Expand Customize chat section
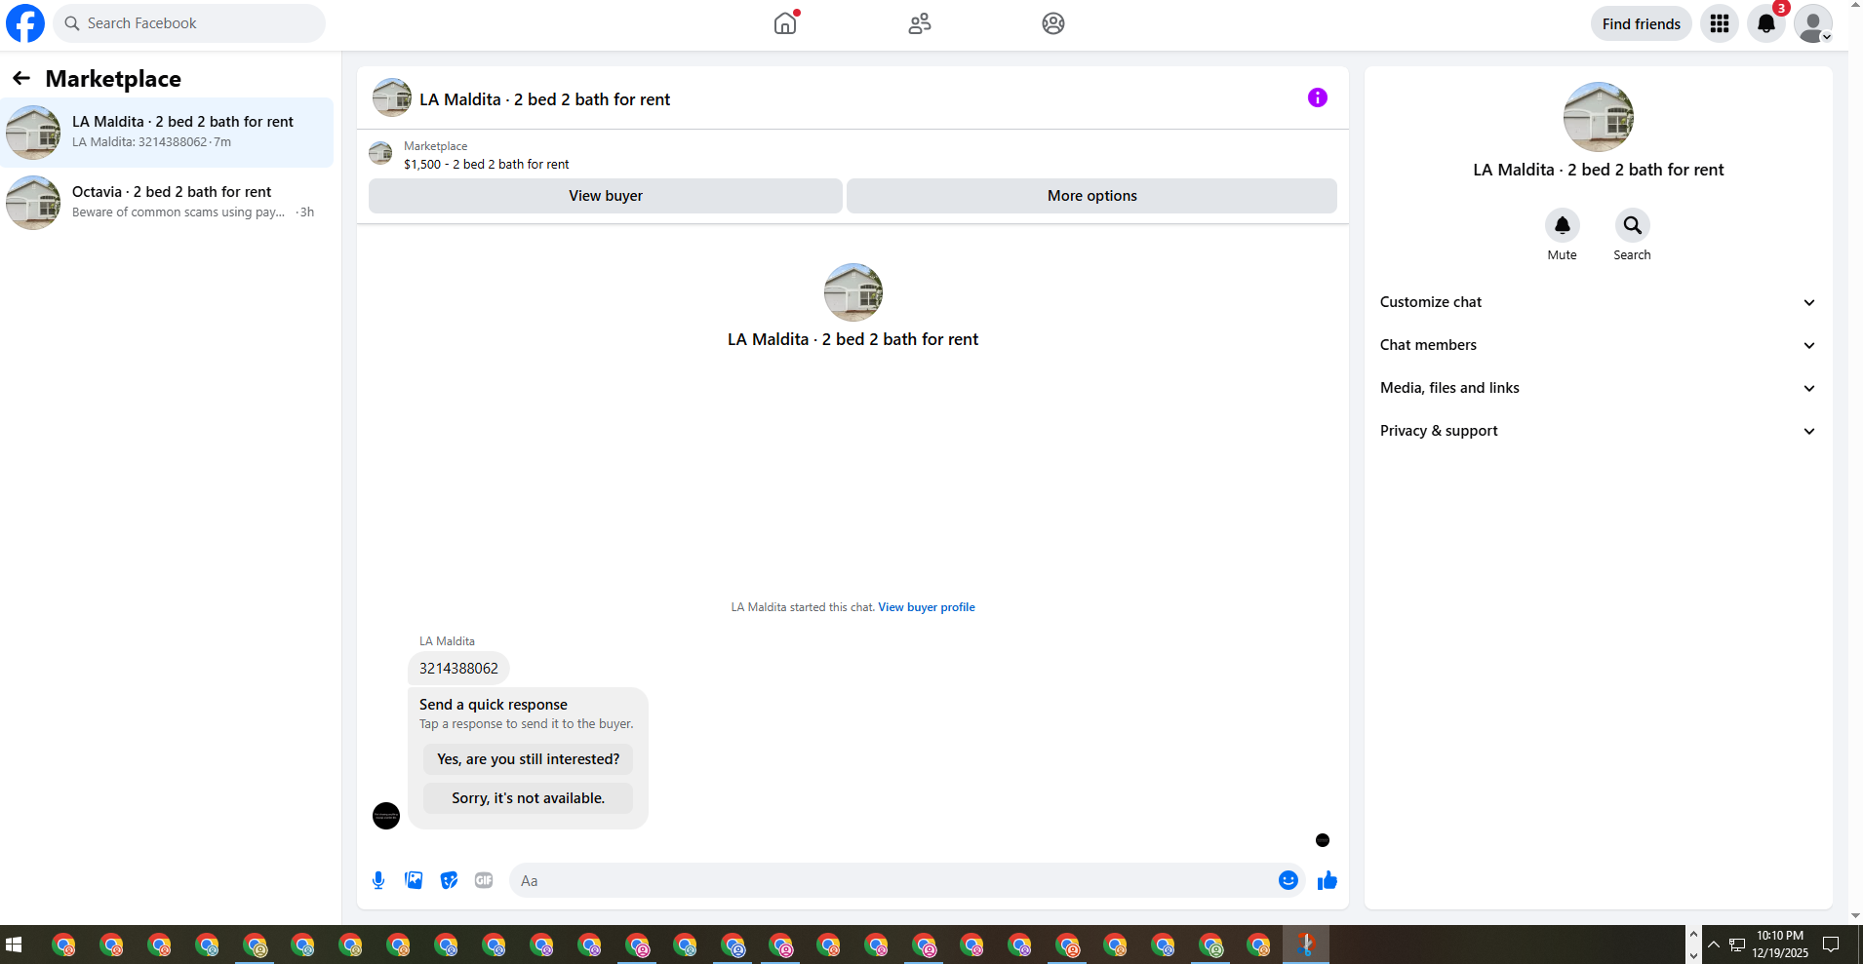Viewport: 1863px width, 964px height. pos(1598,302)
